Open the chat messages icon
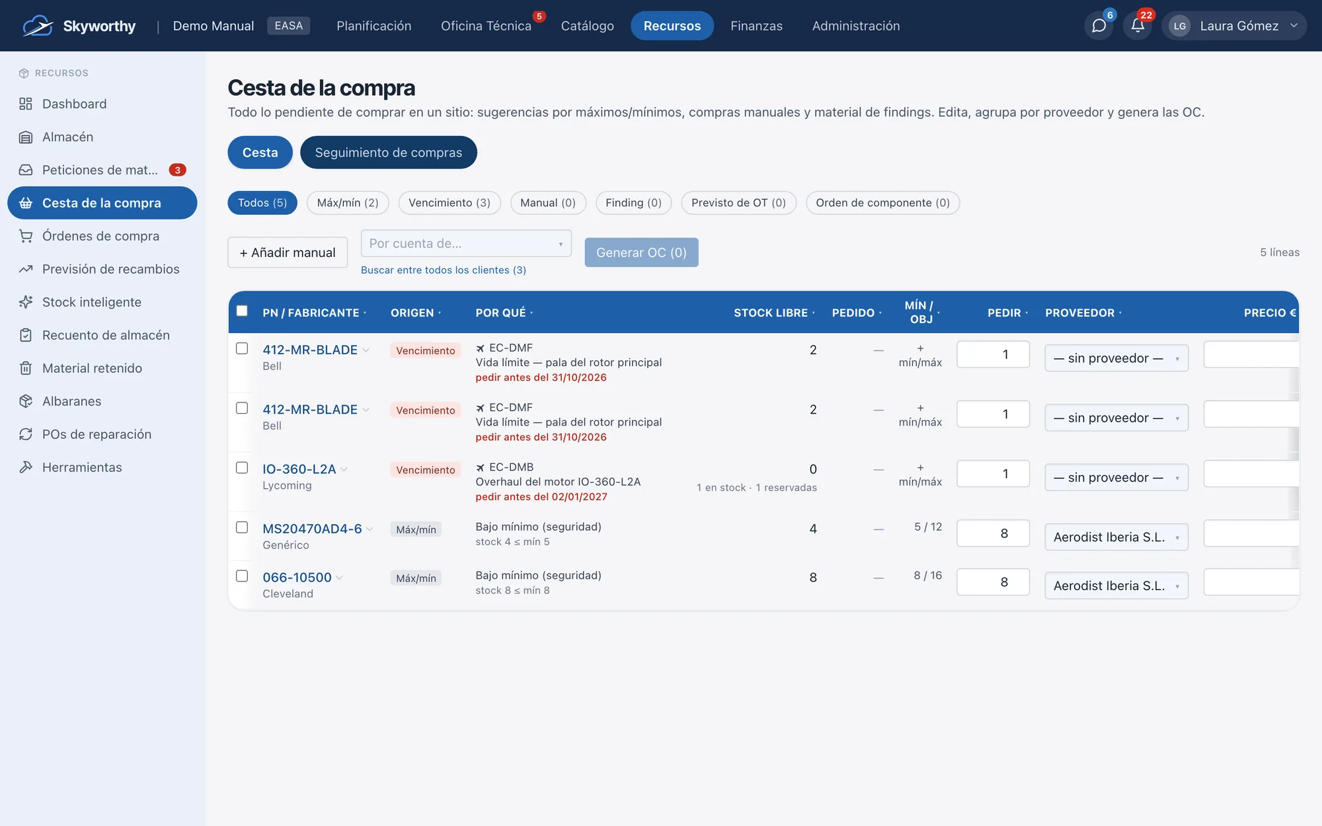 coord(1099,26)
